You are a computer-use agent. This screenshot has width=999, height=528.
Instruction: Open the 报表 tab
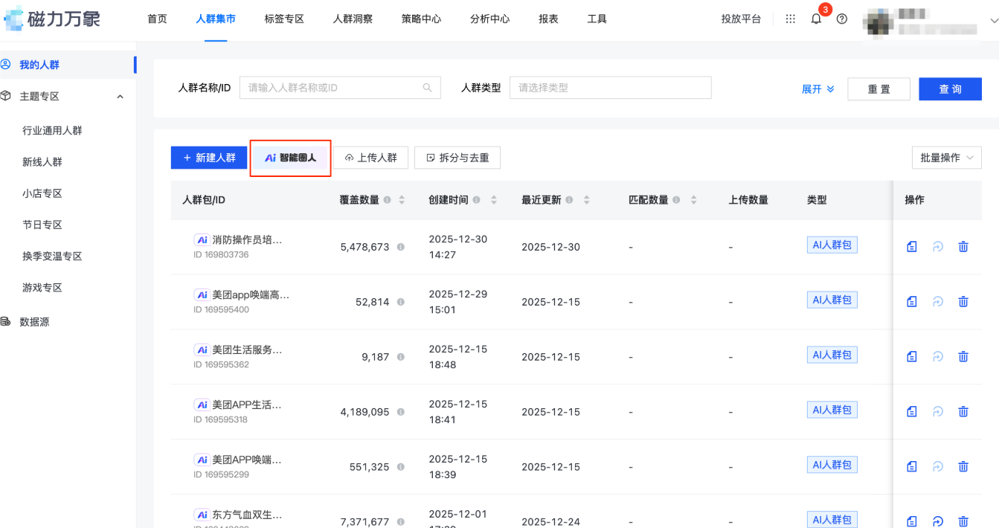click(548, 19)
